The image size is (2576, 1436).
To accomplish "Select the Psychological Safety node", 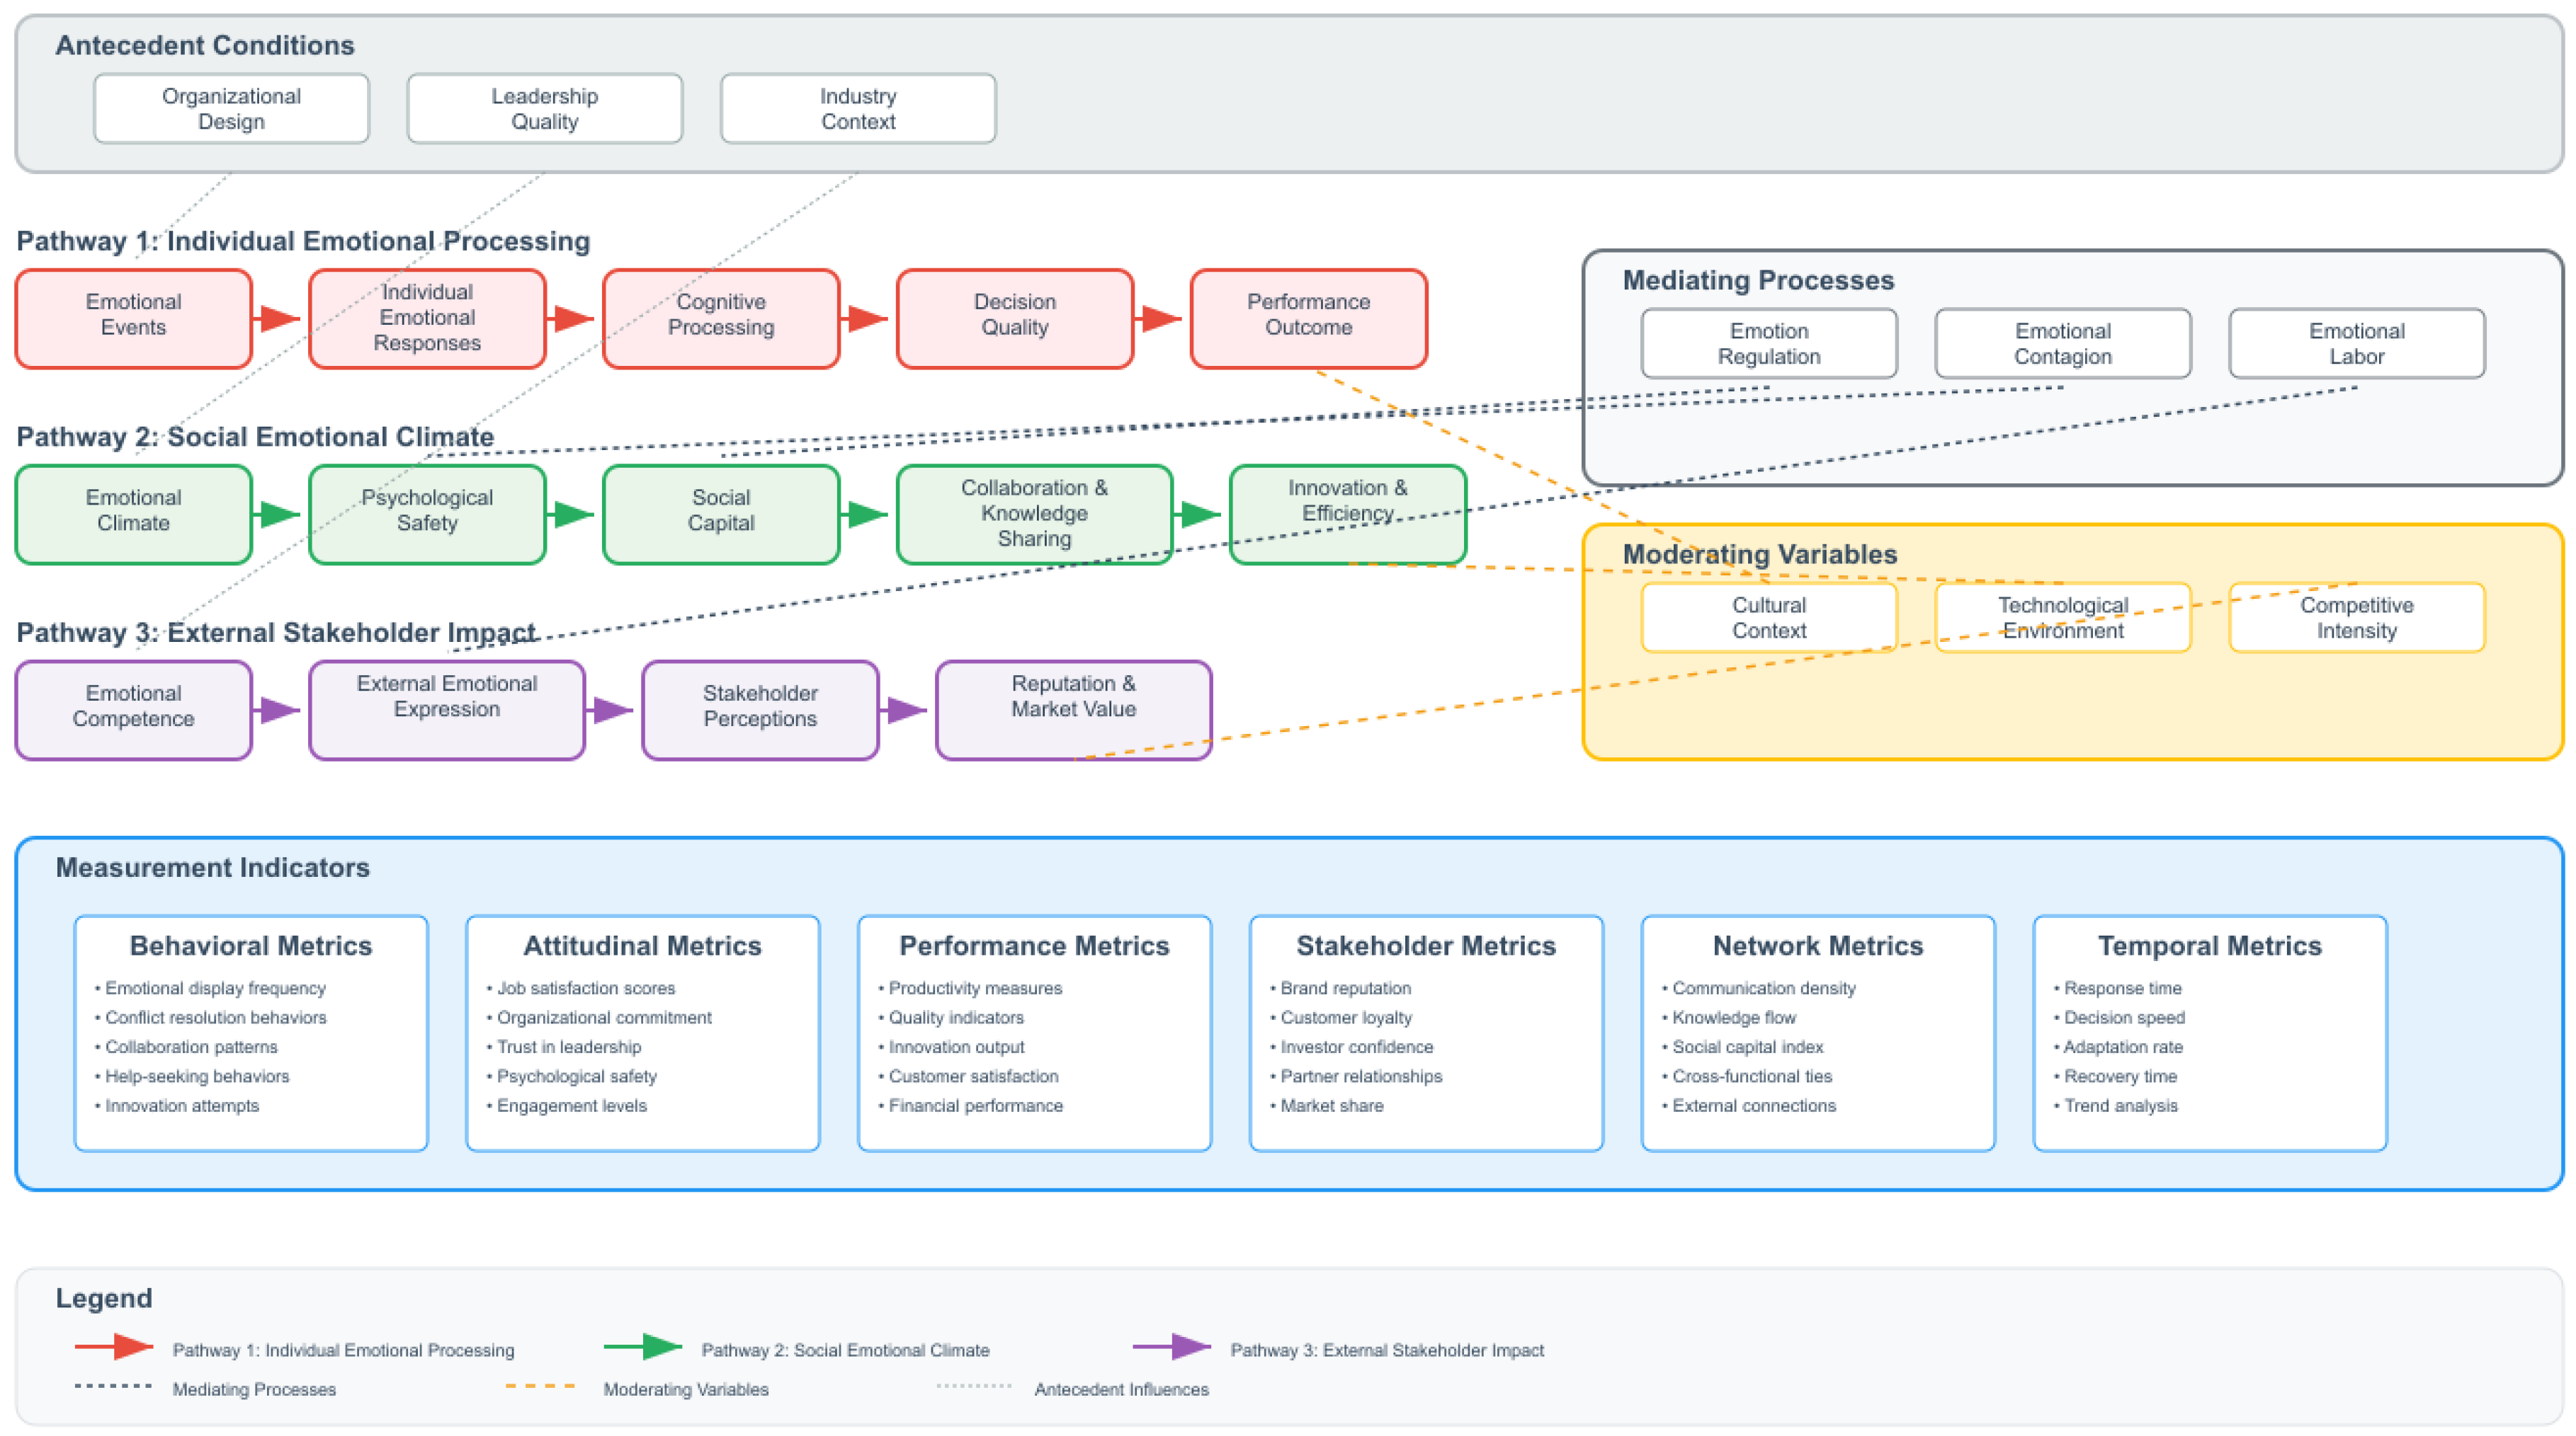I will 427,515.
